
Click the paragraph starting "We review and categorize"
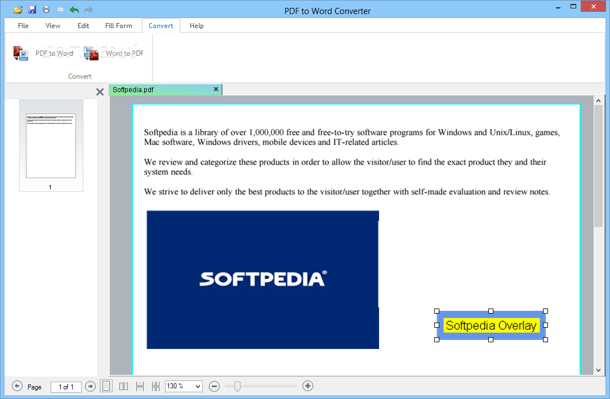(345, 167)
